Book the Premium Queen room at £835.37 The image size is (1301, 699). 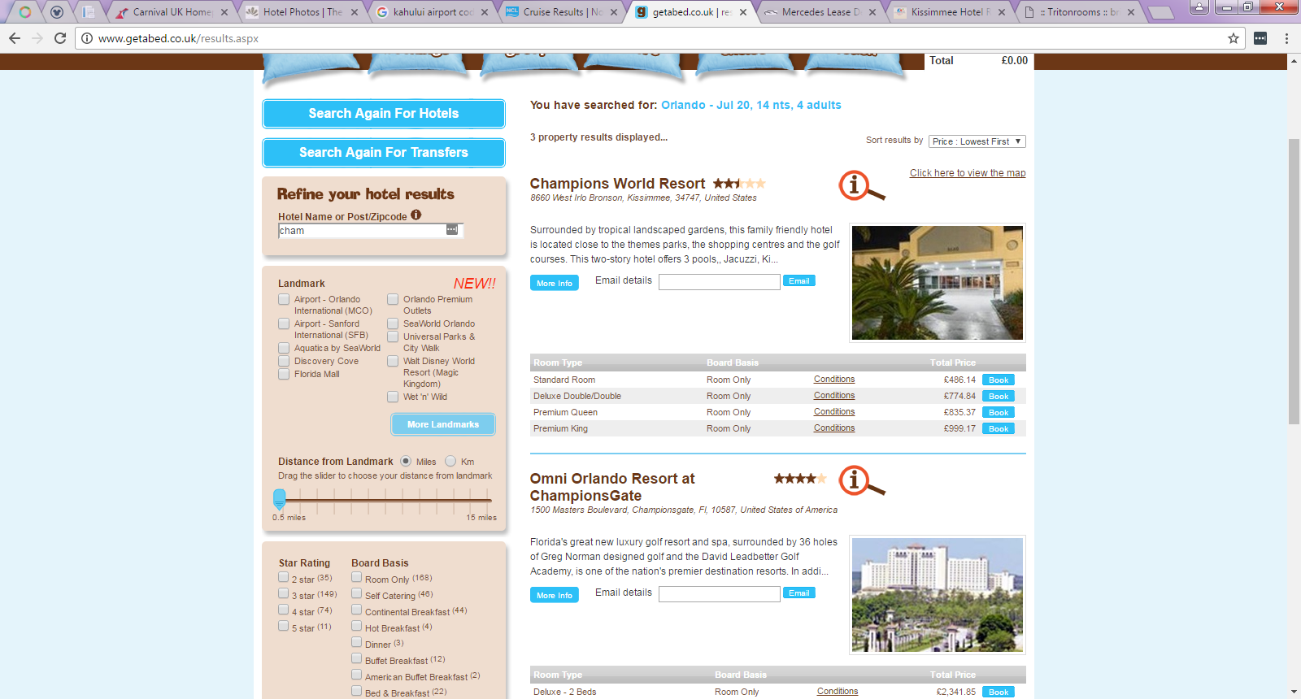tap(999, 412)
